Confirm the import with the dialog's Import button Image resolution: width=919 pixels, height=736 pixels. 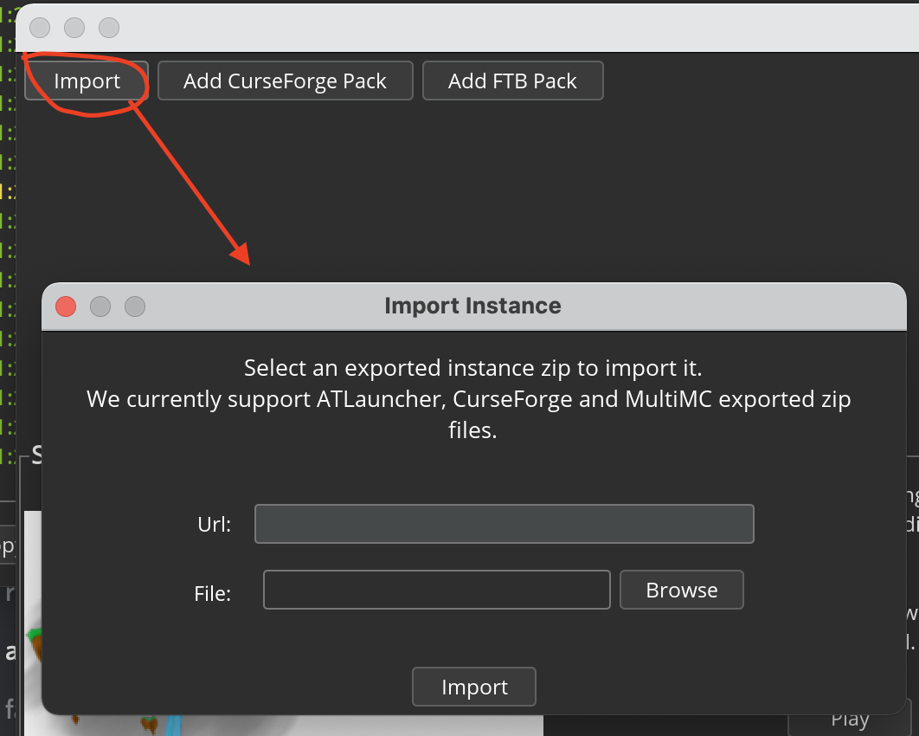[x=473, y=686]
